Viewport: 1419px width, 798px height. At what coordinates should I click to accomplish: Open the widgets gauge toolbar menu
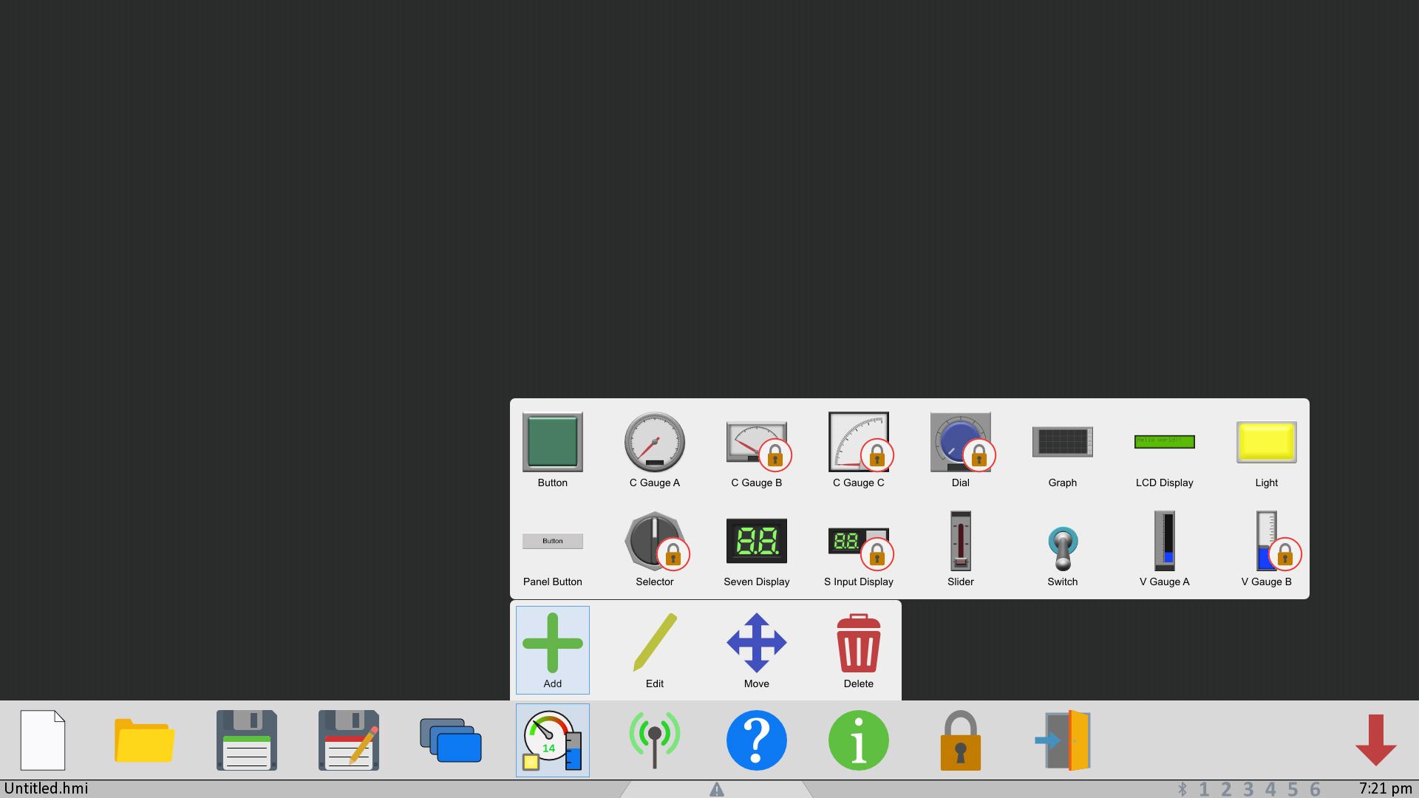(552, 740)
